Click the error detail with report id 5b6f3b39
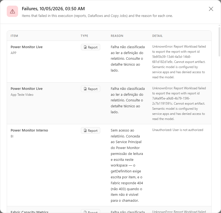 [179, 62]
